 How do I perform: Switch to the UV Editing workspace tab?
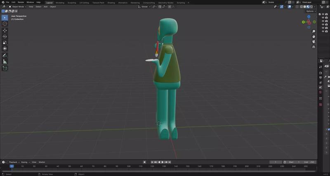click(84, 3)
